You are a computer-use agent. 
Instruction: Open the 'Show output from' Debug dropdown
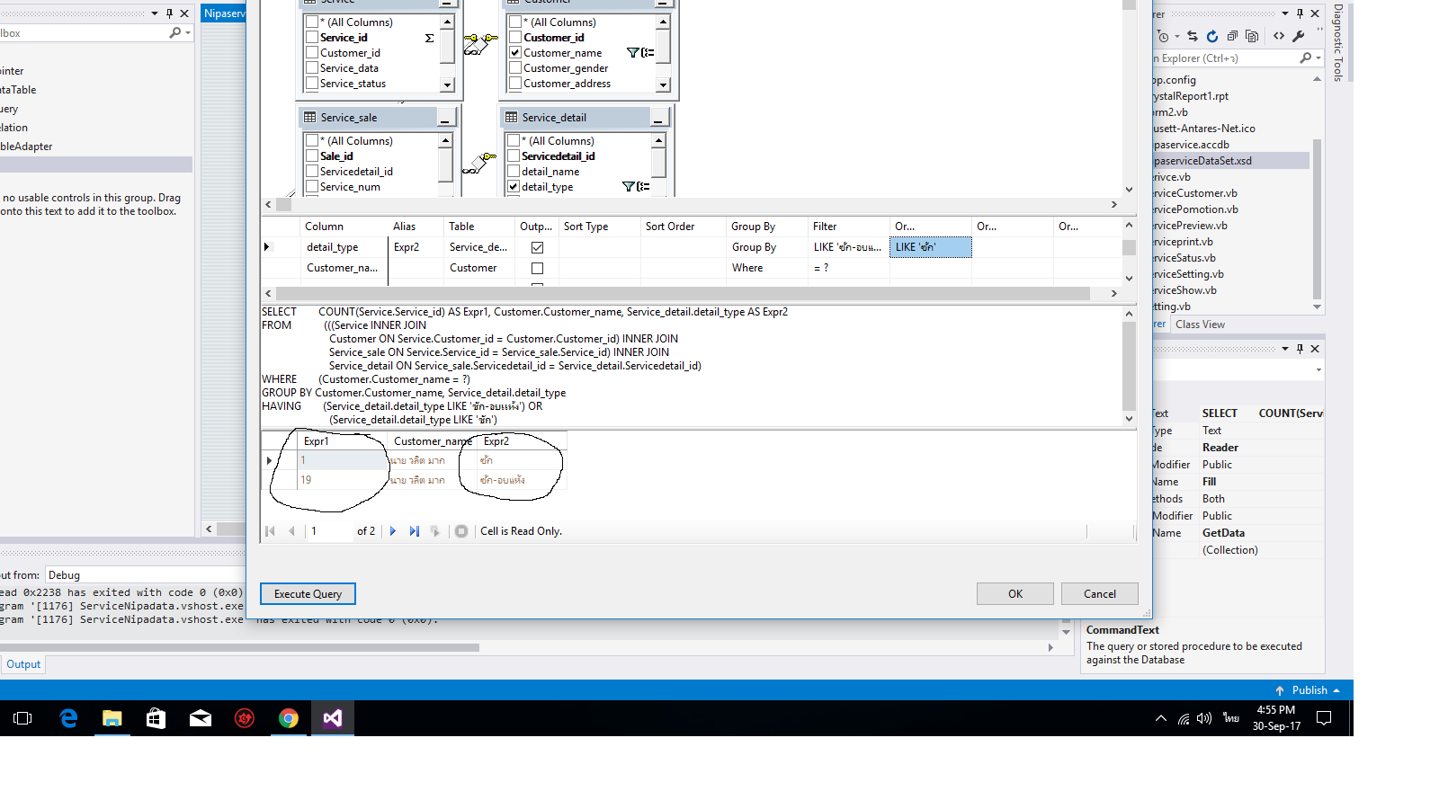pyautogui.click(x=144, y=575)
